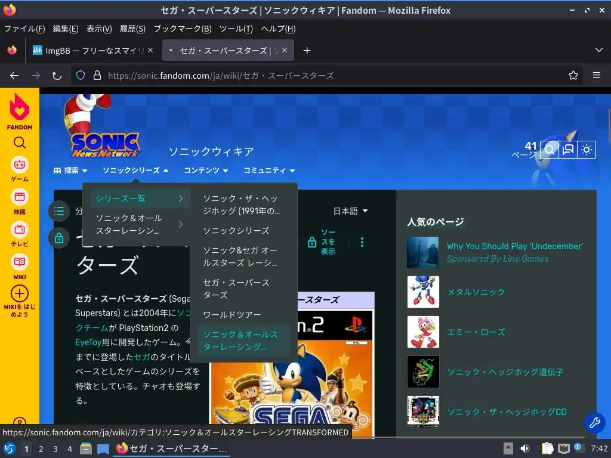This screenshot has height=458, width=611.
Task: Open Fandom sidebar search icon
Action: pyautogui.click(x=20, y=143)
